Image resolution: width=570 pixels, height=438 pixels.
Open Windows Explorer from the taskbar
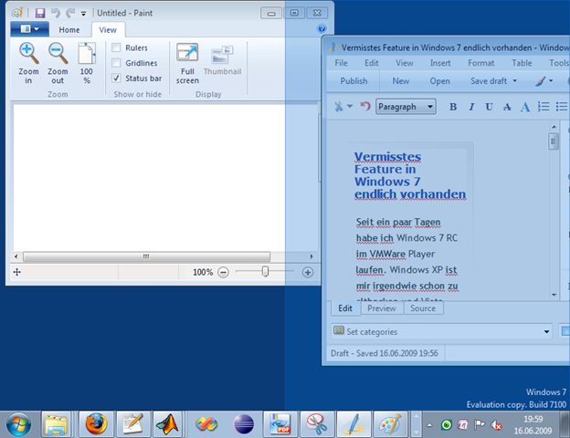coord(56,424)
